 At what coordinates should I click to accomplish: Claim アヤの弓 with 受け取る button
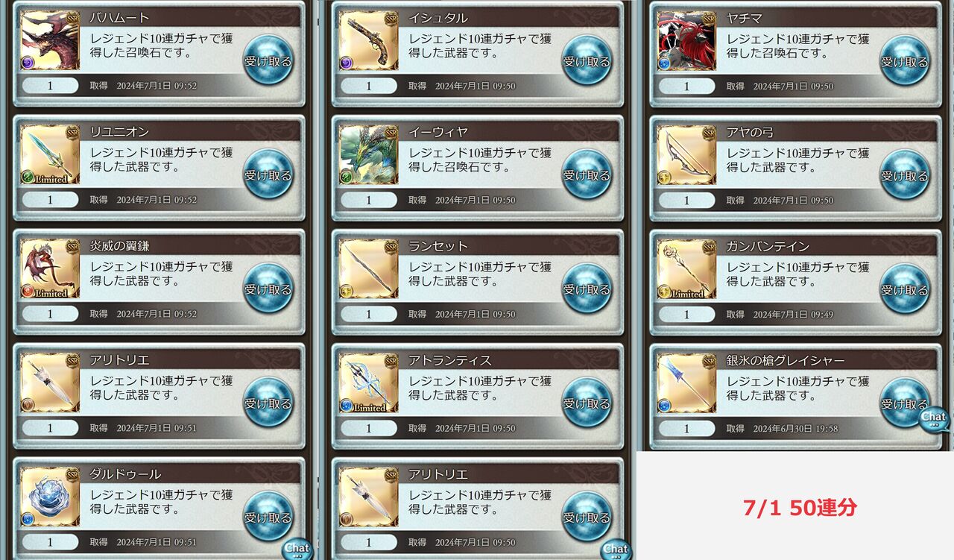point(905,174)
